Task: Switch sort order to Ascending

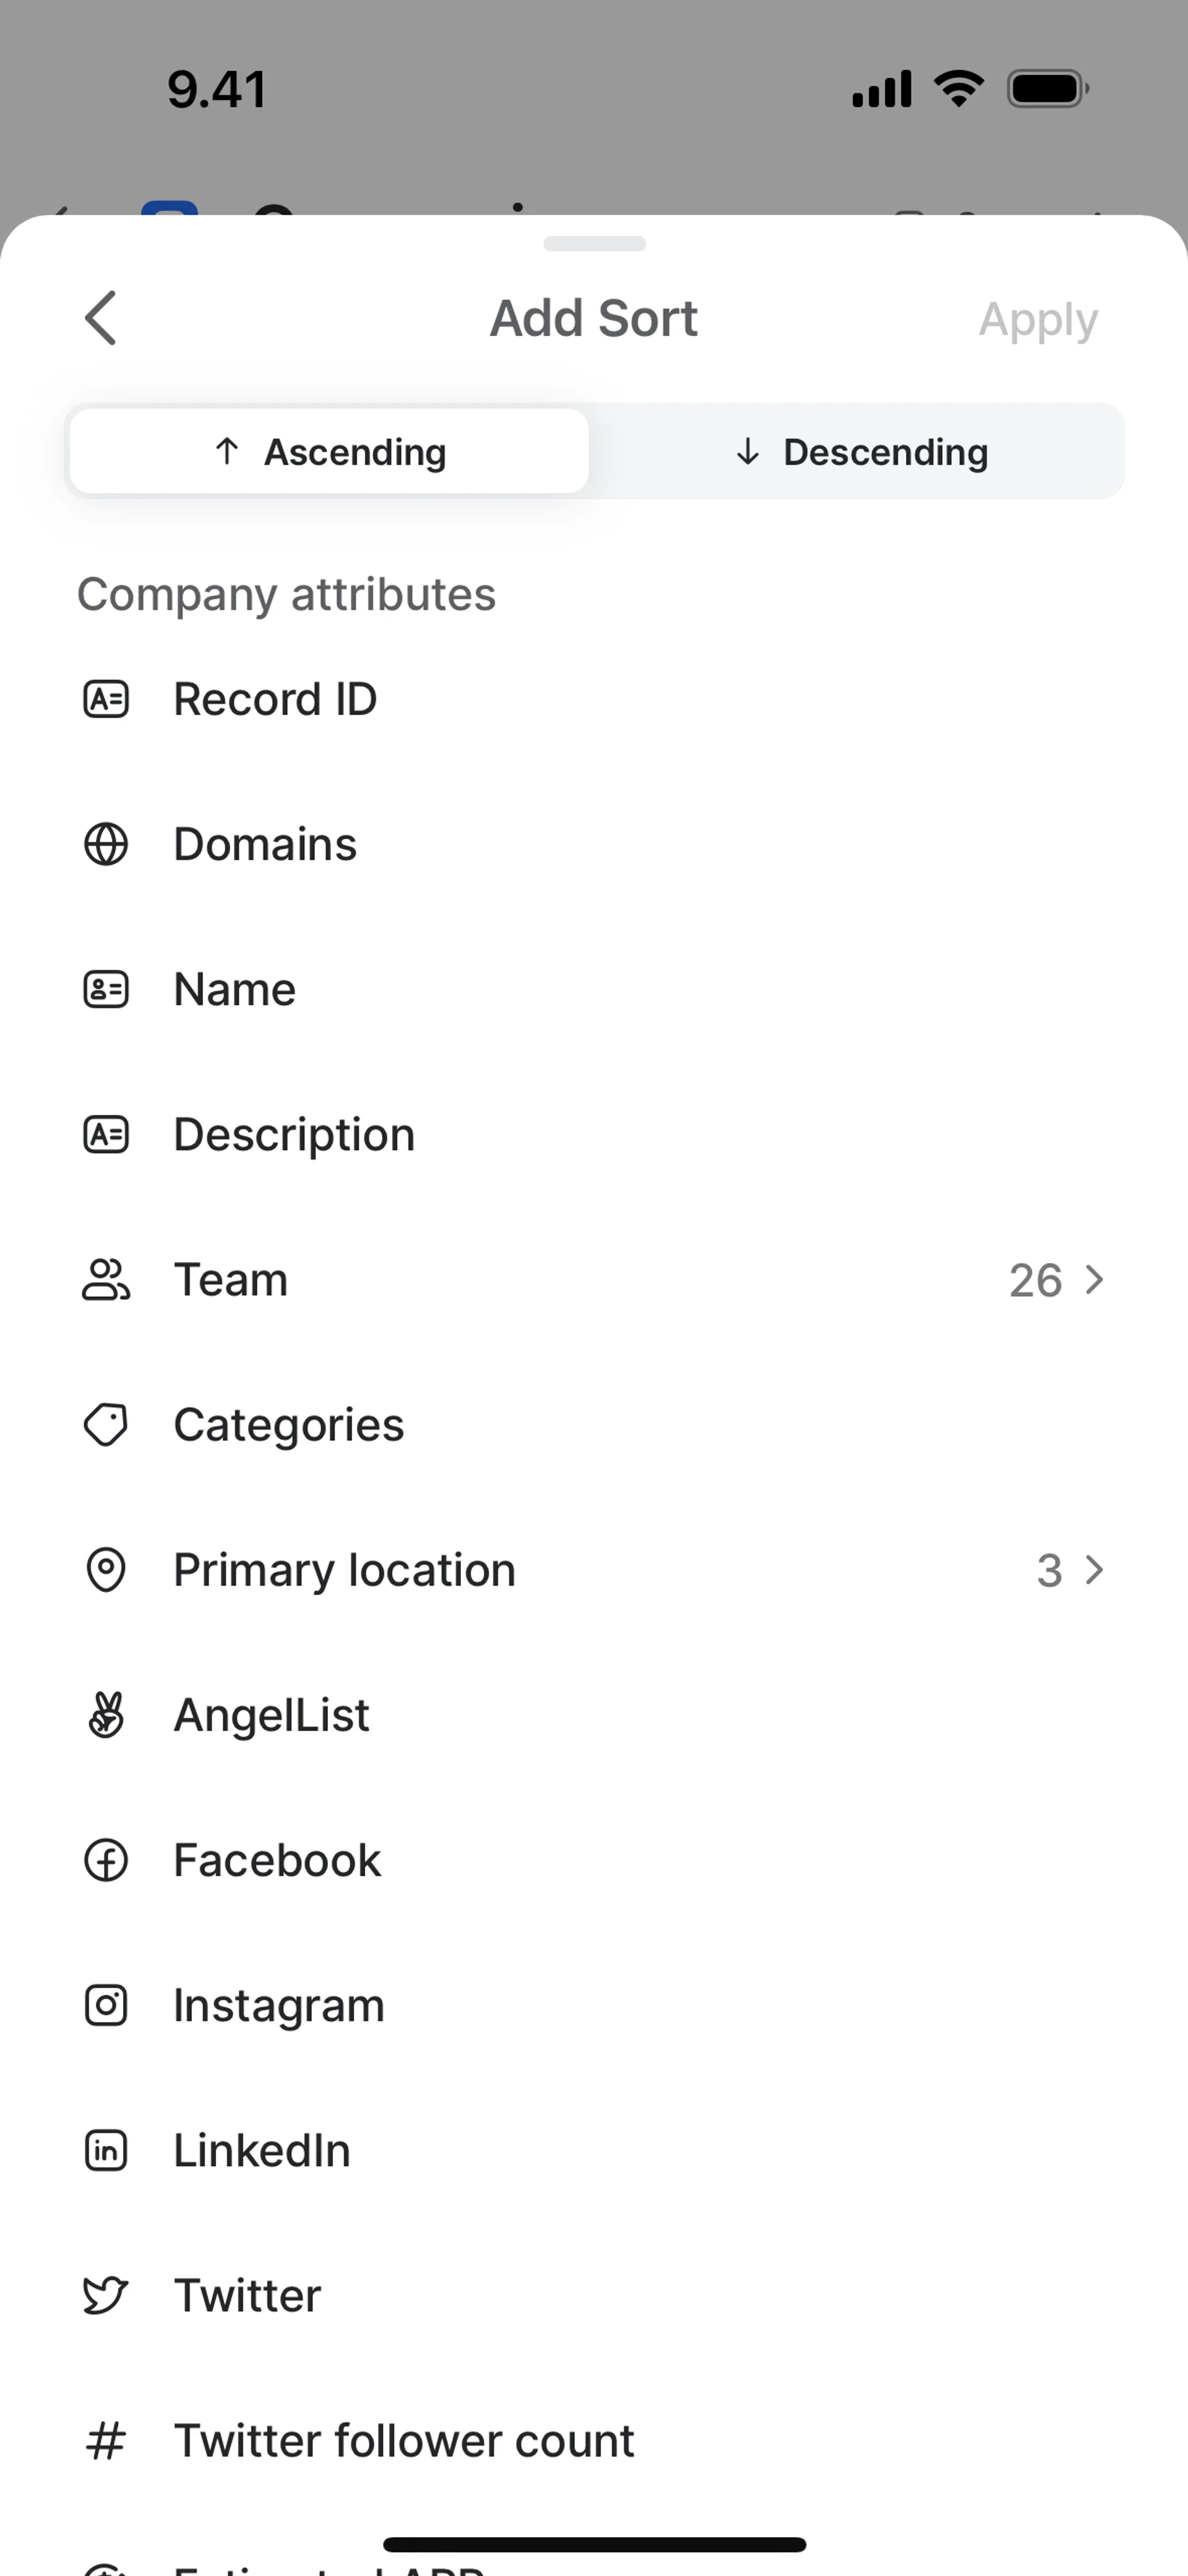Action: coord(329,452)
